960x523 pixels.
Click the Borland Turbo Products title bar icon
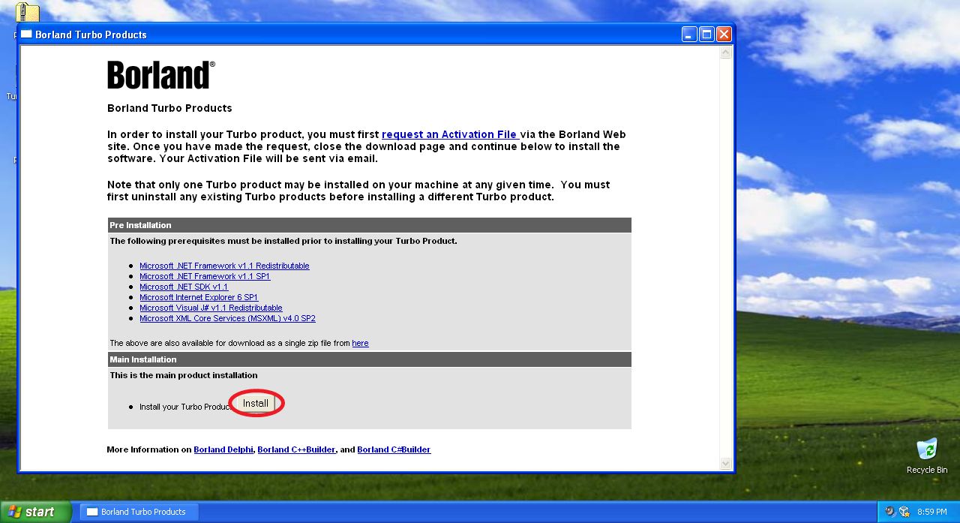pyautogui.click(x=27, y=35)
